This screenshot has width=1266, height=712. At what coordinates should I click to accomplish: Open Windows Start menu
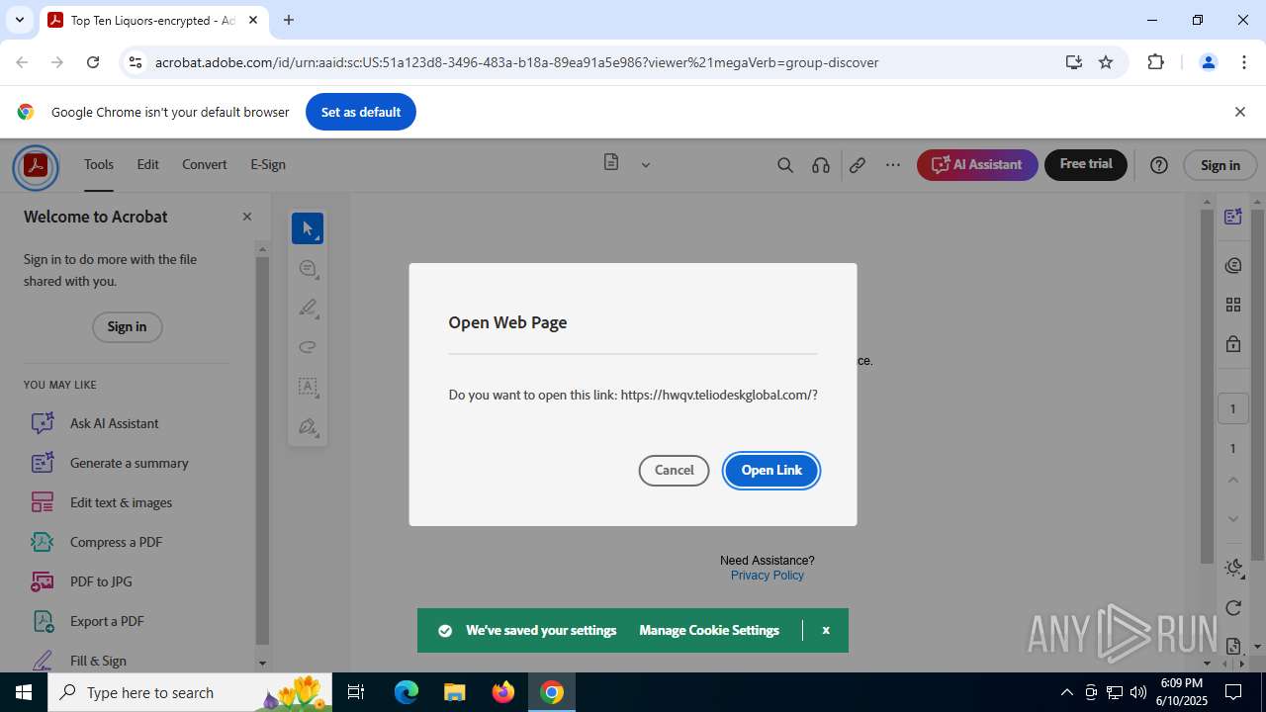click(x=24, y=692)
